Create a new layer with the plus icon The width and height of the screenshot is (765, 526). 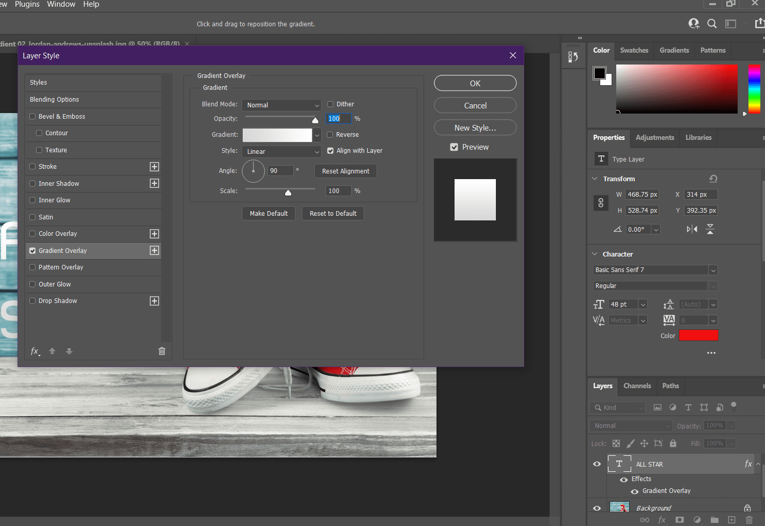[x=731, y=520]
